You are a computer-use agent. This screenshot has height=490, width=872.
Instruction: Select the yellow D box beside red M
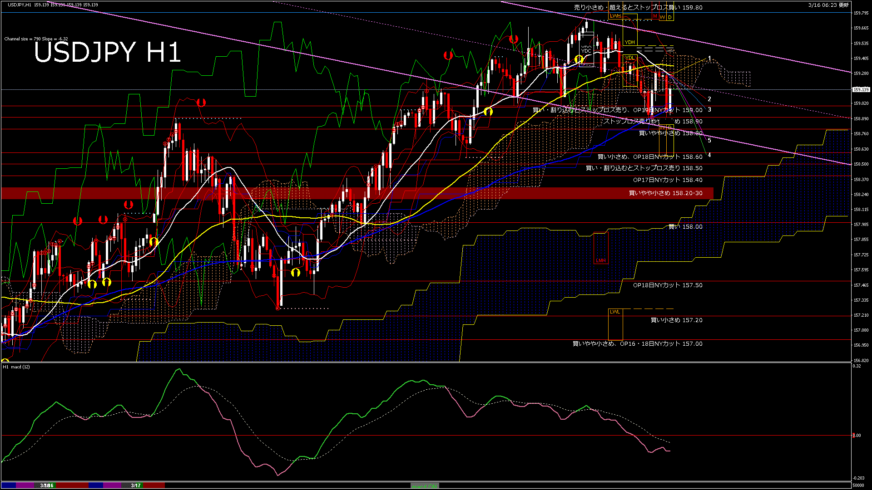click(x=670, y=17)
